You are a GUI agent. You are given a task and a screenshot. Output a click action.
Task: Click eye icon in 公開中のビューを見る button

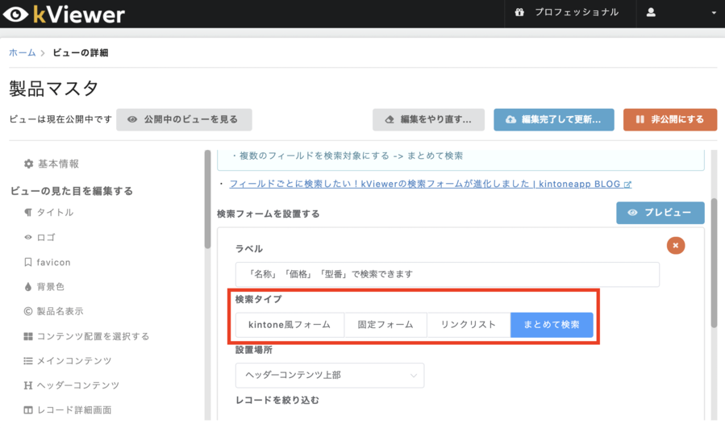pyautogui.click(x=132, y=119)
